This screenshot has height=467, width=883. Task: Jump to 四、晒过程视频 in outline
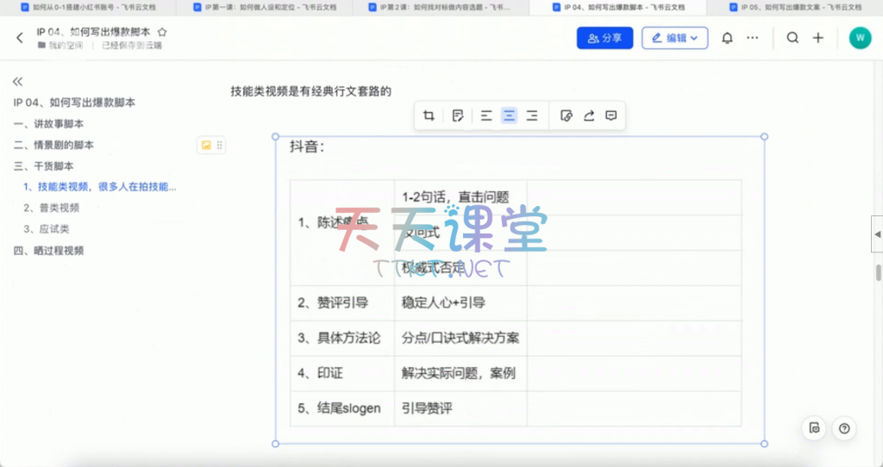[48, 251]
